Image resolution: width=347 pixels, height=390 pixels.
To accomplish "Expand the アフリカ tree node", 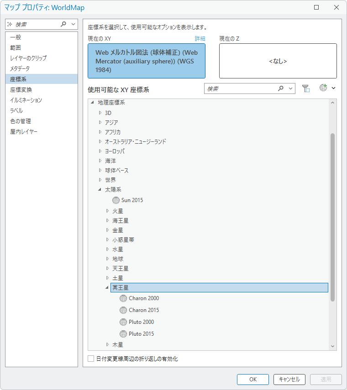I will (x=100, y=132).
